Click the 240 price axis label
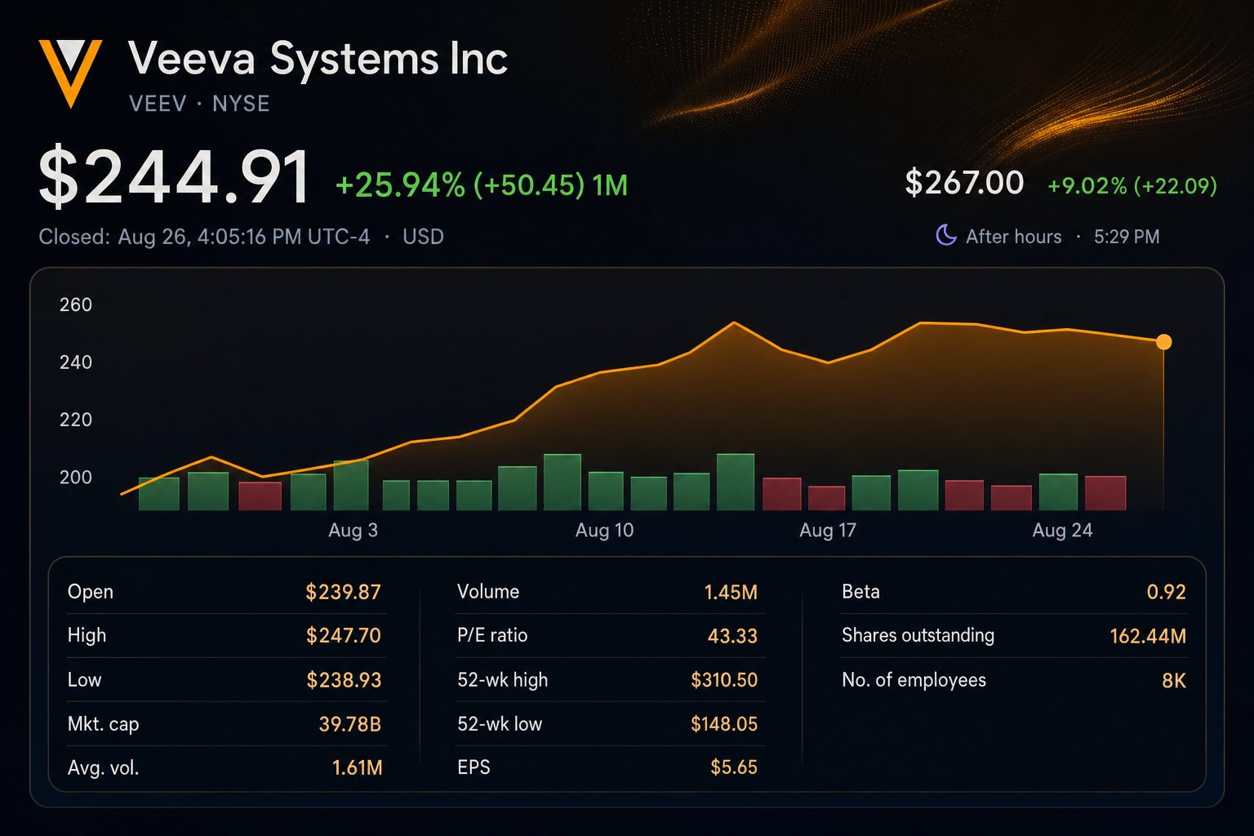Screen dimensions: 1254x836 [x=76, y=362]
